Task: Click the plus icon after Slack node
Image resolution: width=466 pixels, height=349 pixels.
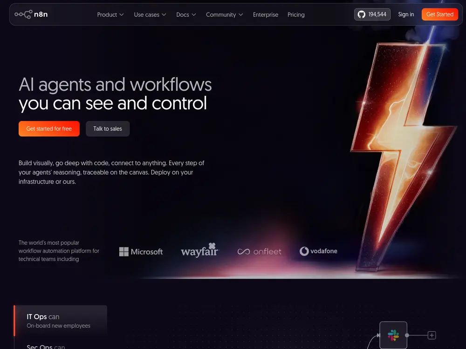Action: [x=432, y=336]
